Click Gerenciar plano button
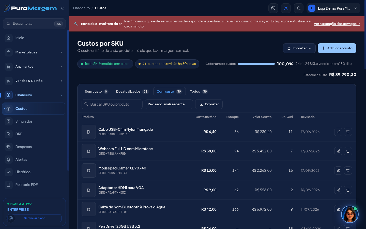The height and width of the screenshot is (229, 366). [34, 218]
